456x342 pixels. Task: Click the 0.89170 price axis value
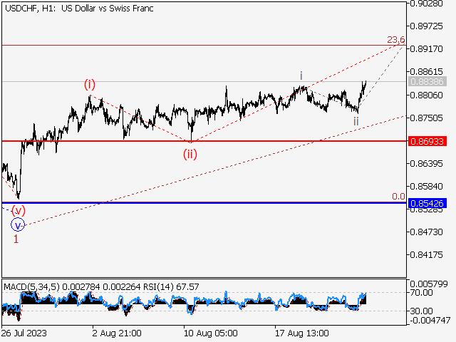coord(427,49)
